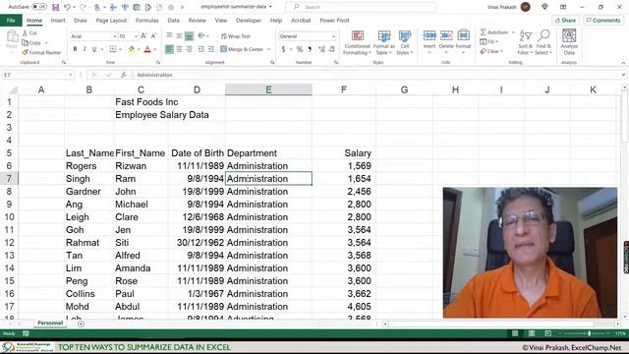The image size is (629, 354).
Task: Toggle Bottom Align button
Action: (189, 36)
